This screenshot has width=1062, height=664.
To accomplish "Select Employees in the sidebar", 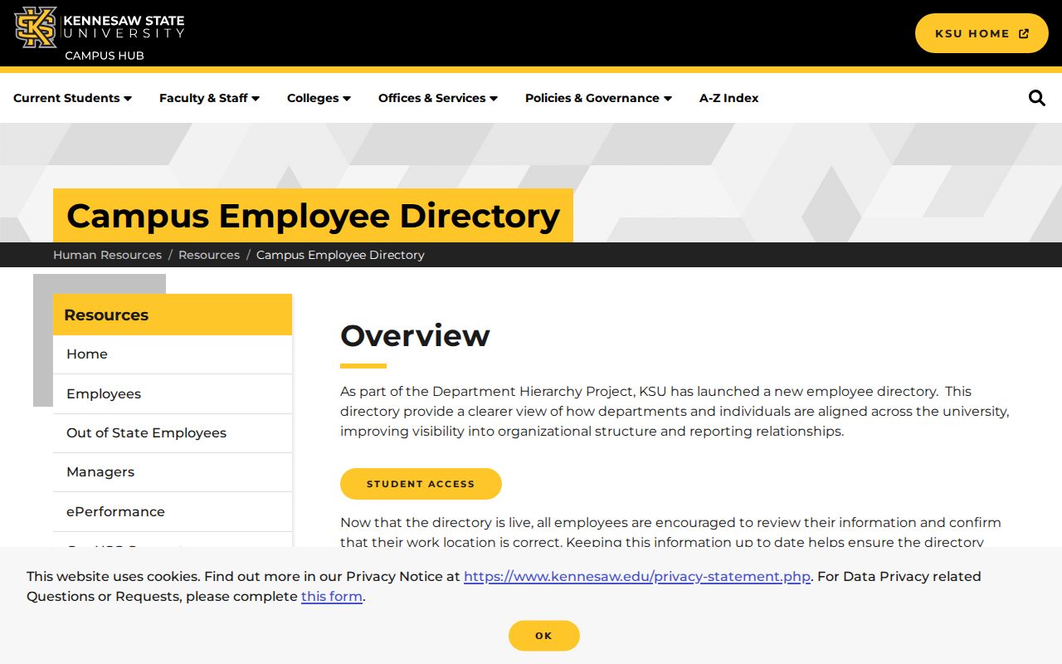I will click(x=173, y=393).
